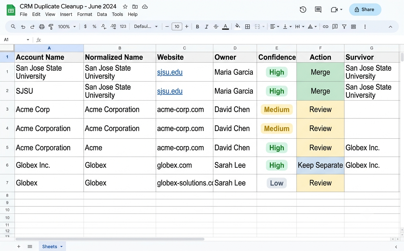Add a new sheet with plus button
404x251 pixels.
[19, 246]
